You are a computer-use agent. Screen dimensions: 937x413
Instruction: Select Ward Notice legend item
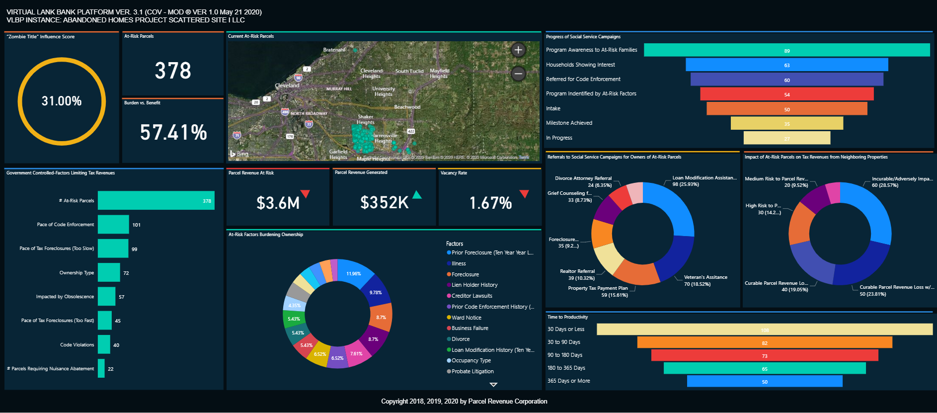(x=464, y=318)
